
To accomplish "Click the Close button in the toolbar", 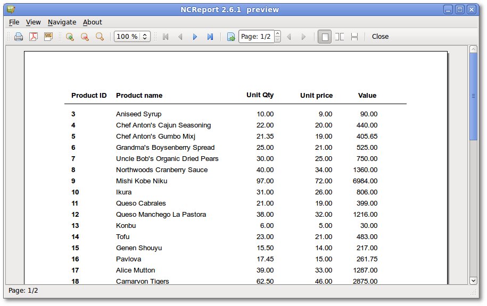I will tap(380, 37).
